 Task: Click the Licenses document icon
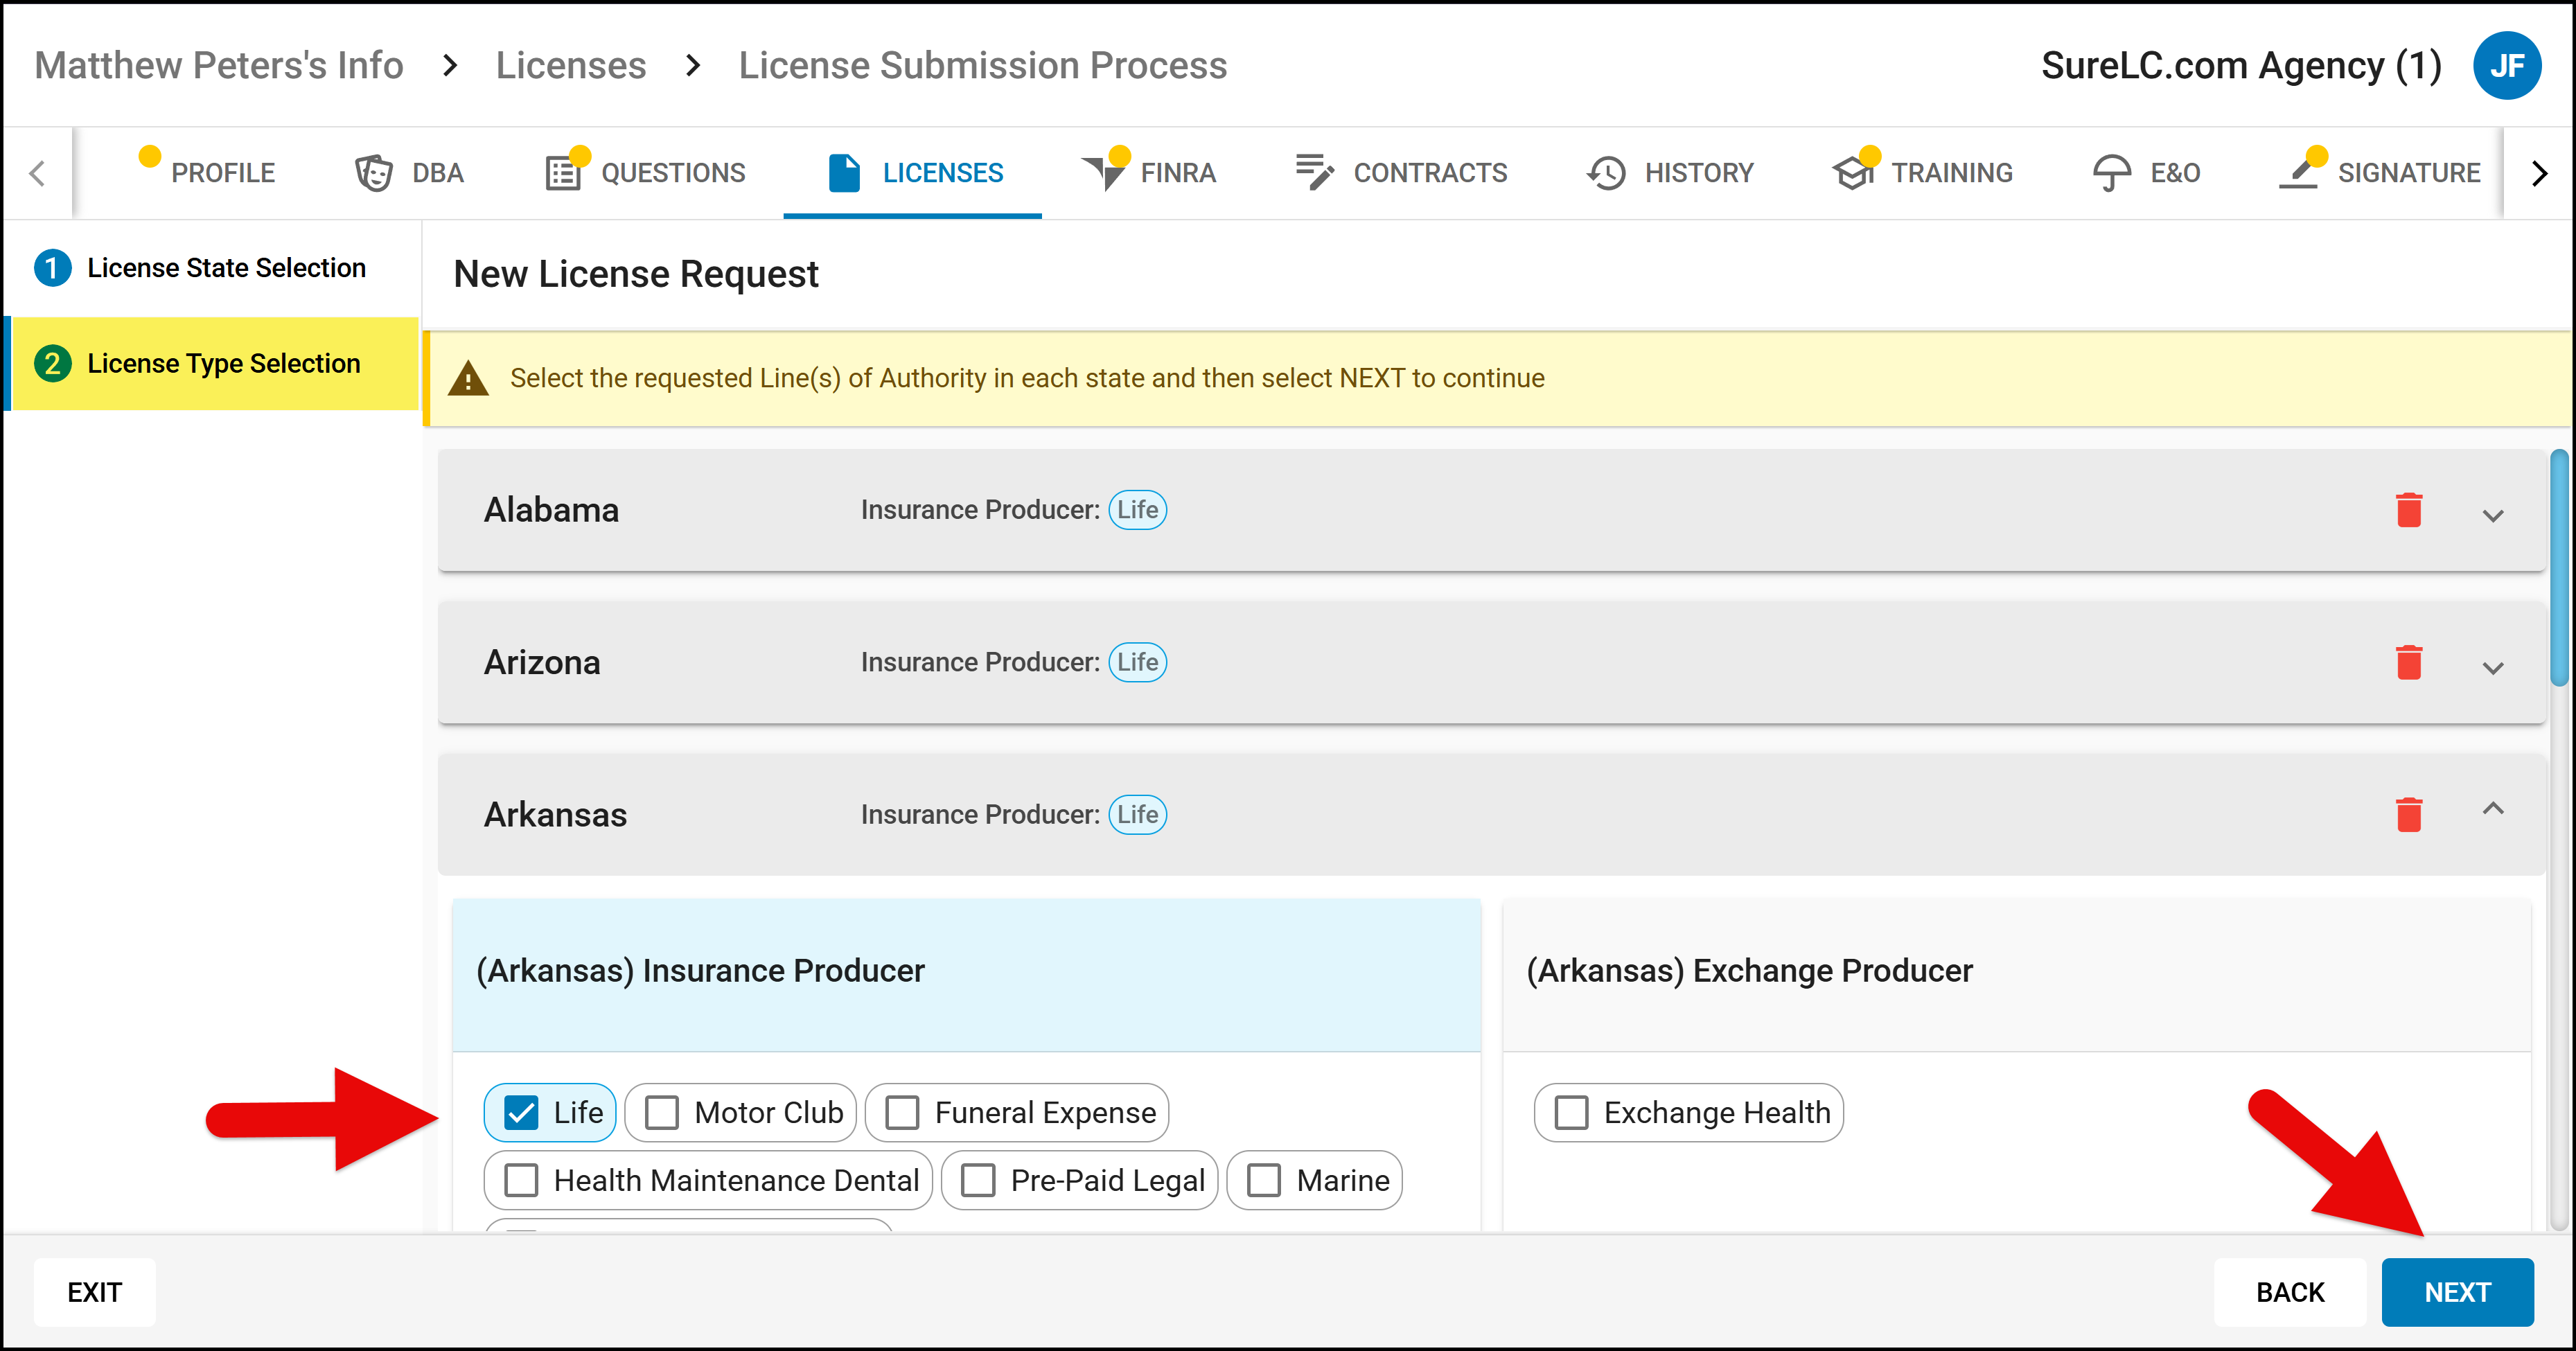click(x=844, y=173)
